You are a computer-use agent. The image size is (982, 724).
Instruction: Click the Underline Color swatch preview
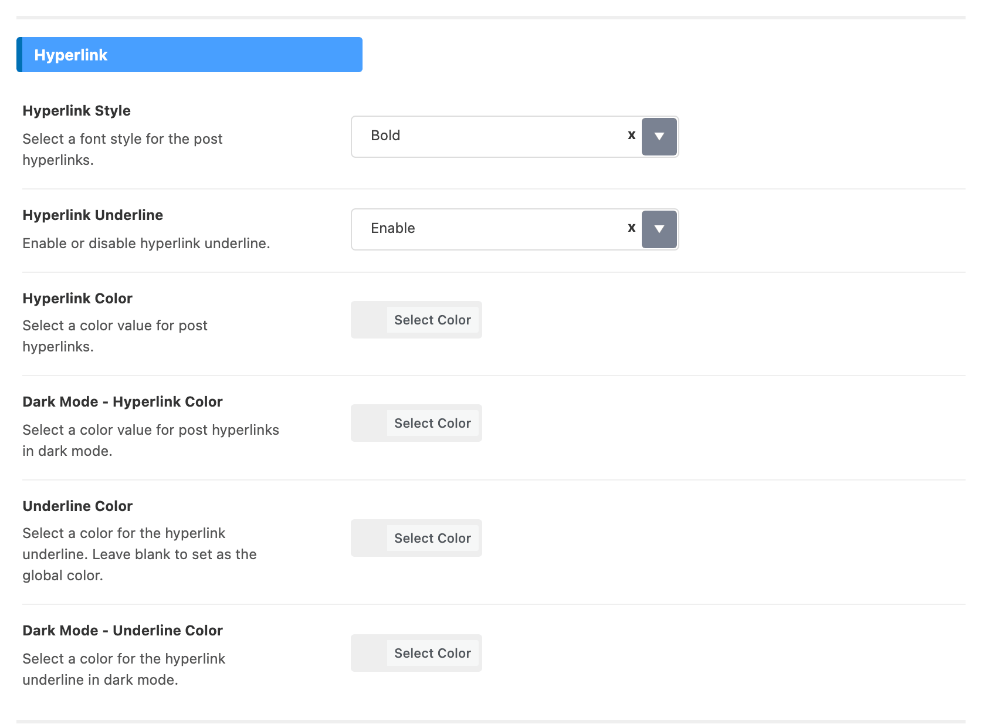[369, 538]
